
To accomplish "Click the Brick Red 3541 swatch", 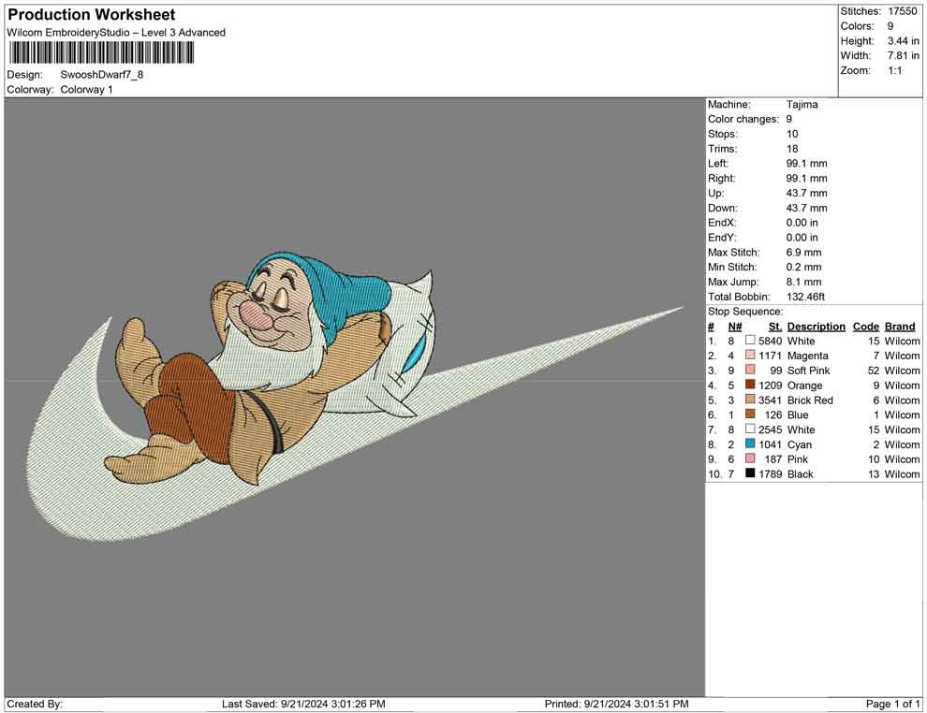I will [x=750, y=400].
